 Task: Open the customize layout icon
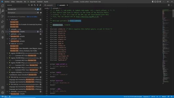coord(160,2)
